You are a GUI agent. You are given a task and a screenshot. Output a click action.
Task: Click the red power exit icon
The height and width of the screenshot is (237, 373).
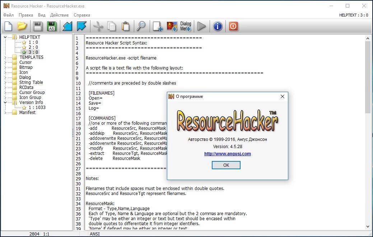(233, 26)
